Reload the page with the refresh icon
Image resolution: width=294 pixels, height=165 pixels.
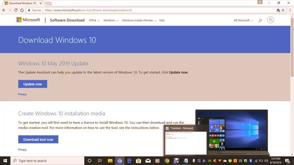[x=16, y=10]
